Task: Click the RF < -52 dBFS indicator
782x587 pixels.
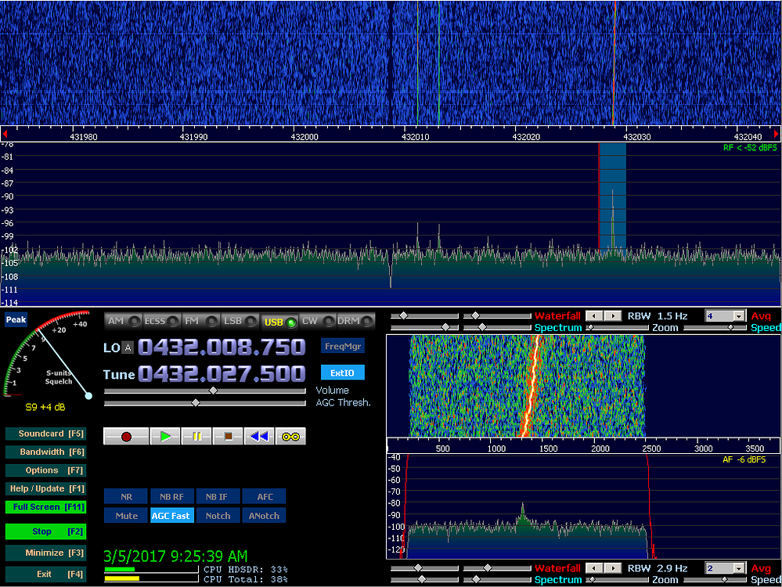Action: [750, 148]
